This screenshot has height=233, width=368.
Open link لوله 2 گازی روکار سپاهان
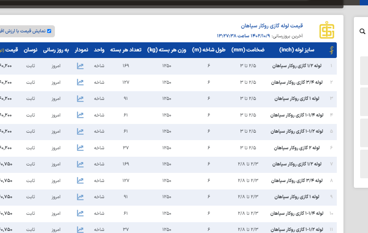(297, 148)
